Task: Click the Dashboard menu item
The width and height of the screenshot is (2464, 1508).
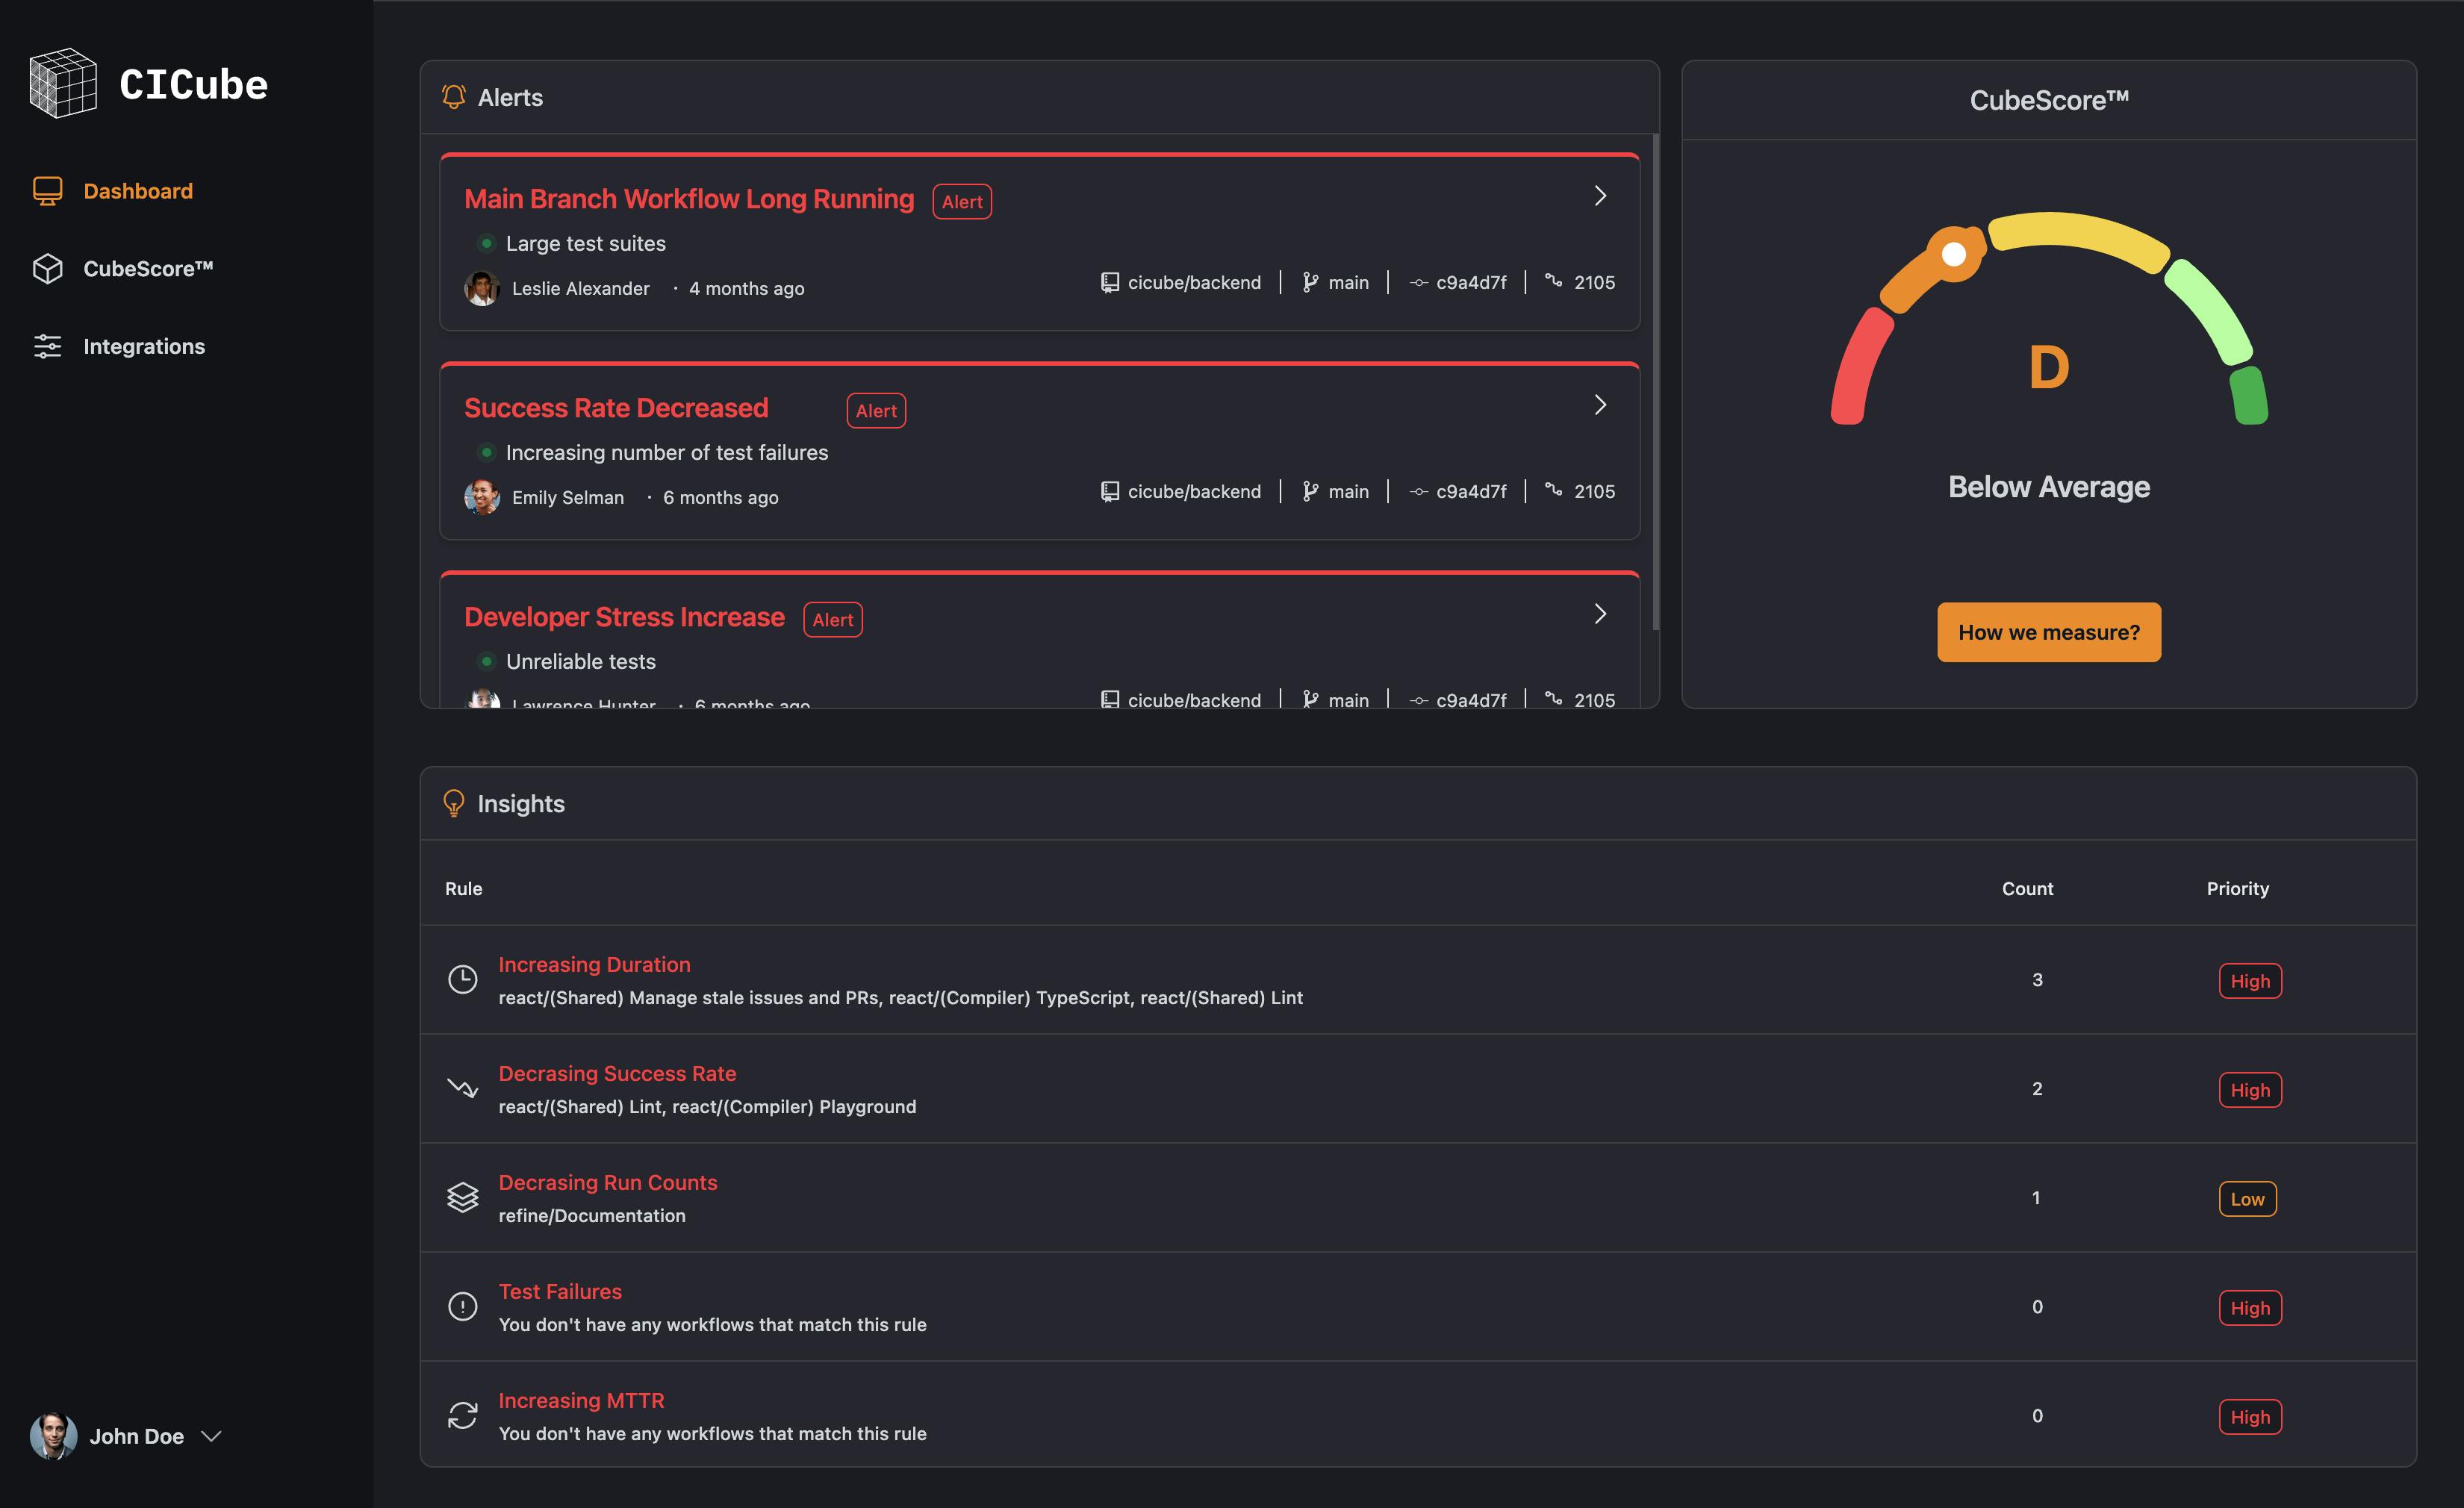Action: coord(137,190)
